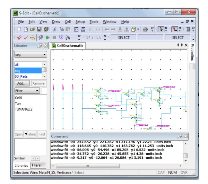Viewport: 208px width, 184px height.
Task: Click the double red checkmark design check icon
Action: (19, 37)
